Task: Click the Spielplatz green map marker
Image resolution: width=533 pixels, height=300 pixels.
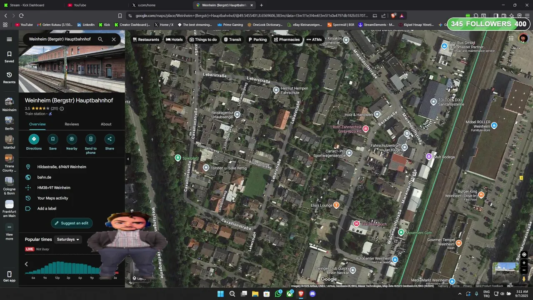Action: [x=178, y=157]
